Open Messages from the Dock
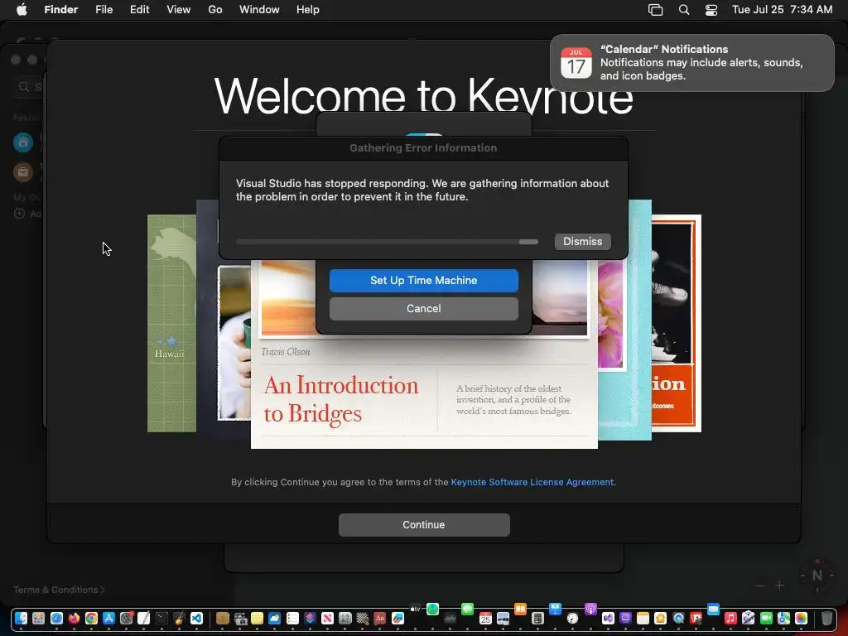Viewport: 848px width, 636px height. pyautogui.click(x=467, y=609)
